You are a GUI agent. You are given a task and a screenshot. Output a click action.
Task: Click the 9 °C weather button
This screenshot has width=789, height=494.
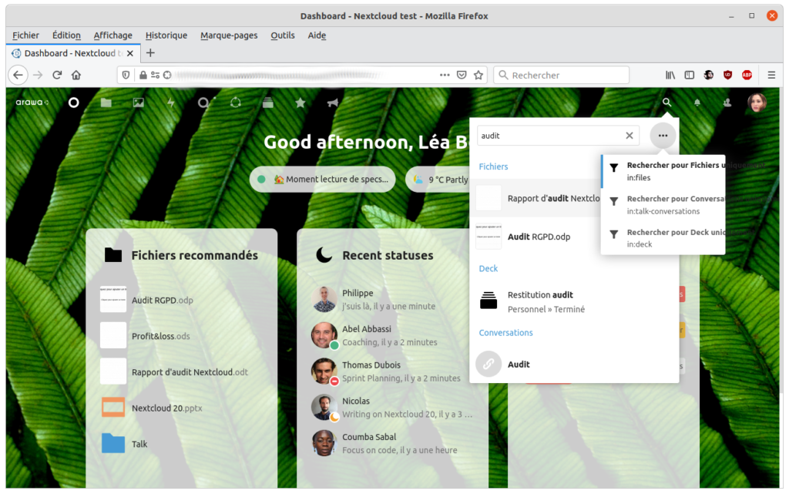tap(438, 179)
